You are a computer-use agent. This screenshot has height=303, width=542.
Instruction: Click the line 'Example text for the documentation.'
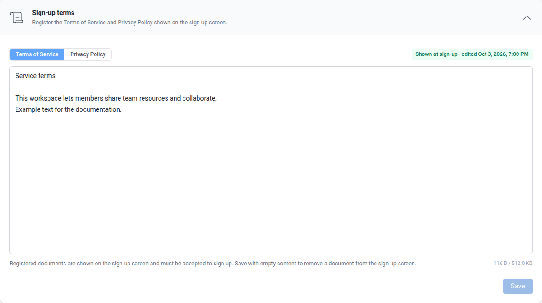click(68, 109)
